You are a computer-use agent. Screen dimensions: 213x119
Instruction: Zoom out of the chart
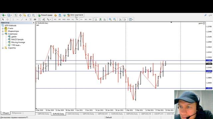coord(114,20)
